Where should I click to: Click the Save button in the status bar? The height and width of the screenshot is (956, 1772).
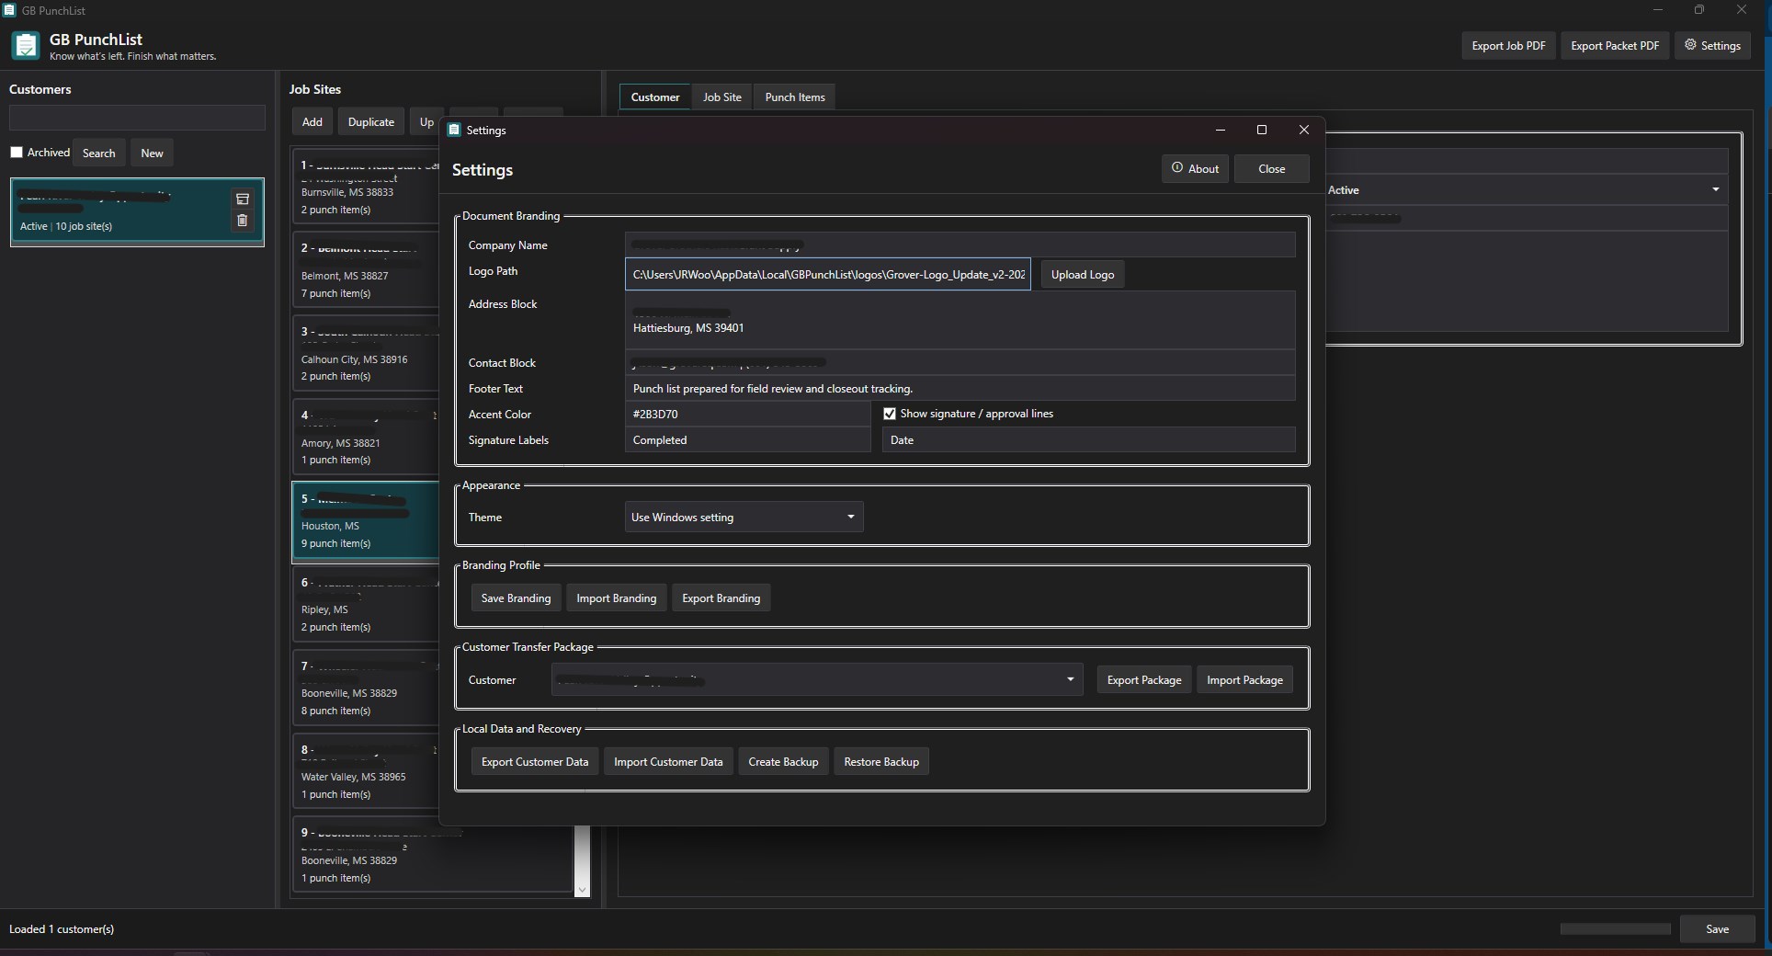click(1717, 929)
